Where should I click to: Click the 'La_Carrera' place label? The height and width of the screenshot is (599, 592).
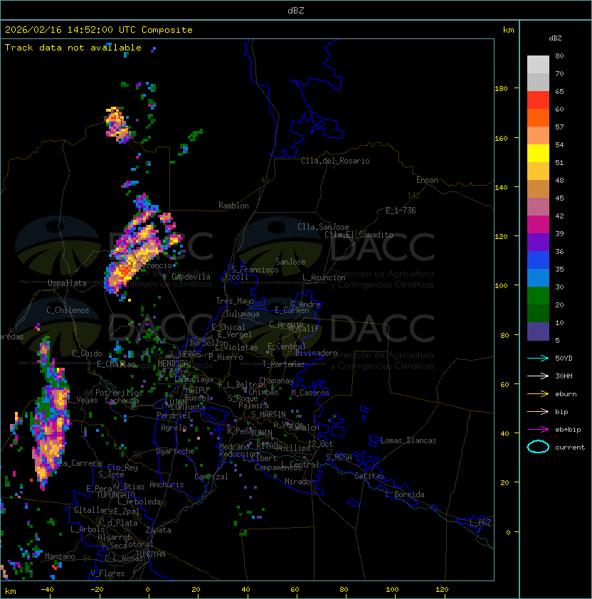pyautogui.click(x=80, y=463)
